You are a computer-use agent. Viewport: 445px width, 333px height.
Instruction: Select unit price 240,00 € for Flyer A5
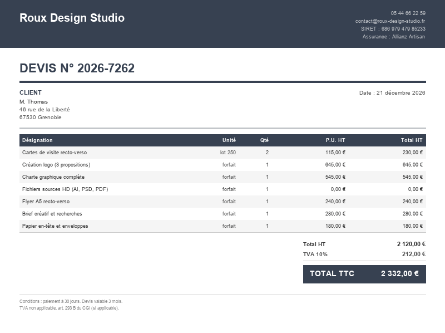[335, 202]
